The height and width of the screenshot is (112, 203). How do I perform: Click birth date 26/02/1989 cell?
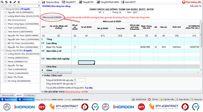(x=146, y=47)
